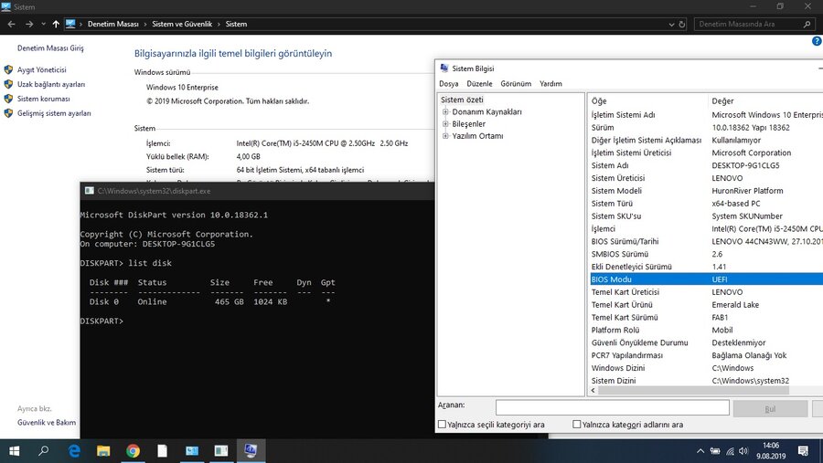The width and height of the screenshot is (823, 463).
Task: Click the back arrow in Sistem window
Action: coord(9,24)
